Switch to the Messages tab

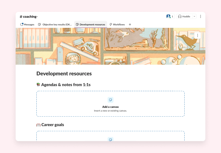click(x=27, y=24)
